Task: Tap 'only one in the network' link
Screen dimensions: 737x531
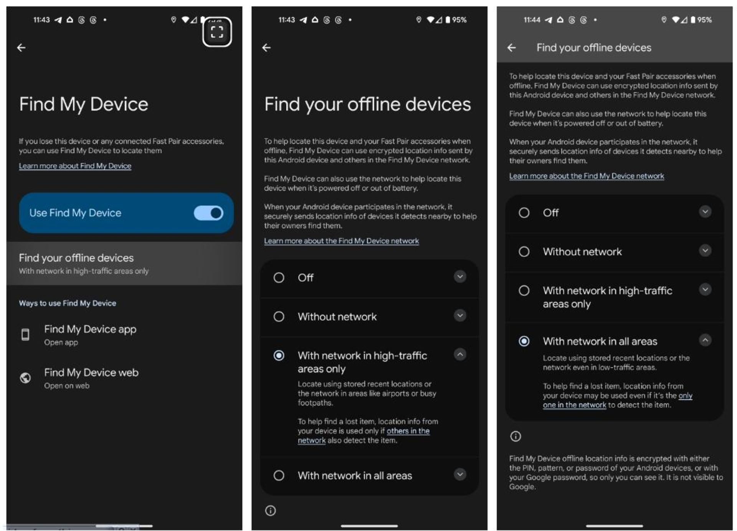Action: (617, 400)
